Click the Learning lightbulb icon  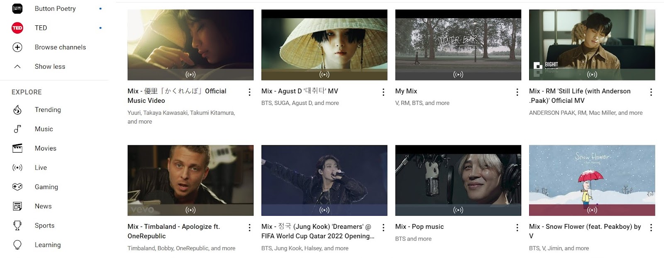[x=17, y=245]
